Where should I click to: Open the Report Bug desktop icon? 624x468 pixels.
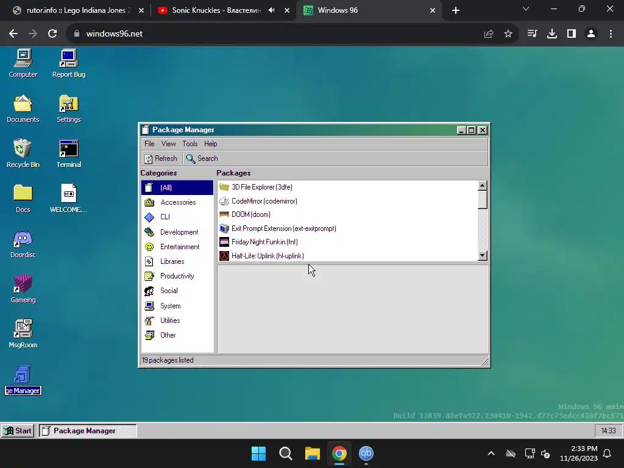click(68, 63)
